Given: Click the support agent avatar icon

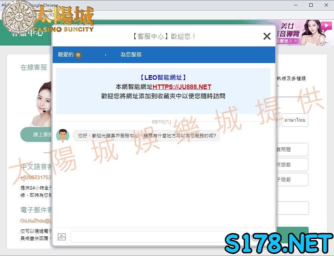Looking at the screenshot, I should pyautogui.click(x=63, y=135).
